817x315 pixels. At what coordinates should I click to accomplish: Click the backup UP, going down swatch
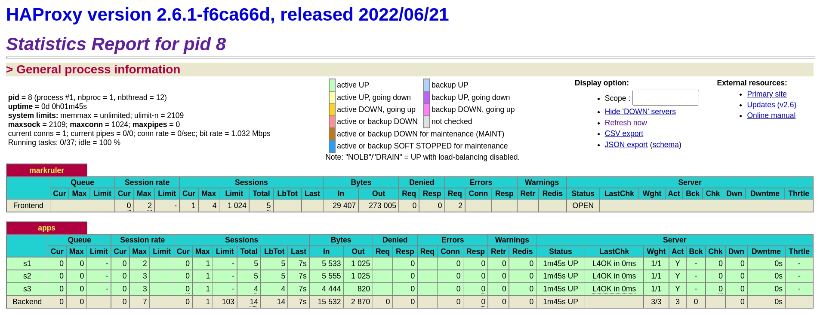427,97
